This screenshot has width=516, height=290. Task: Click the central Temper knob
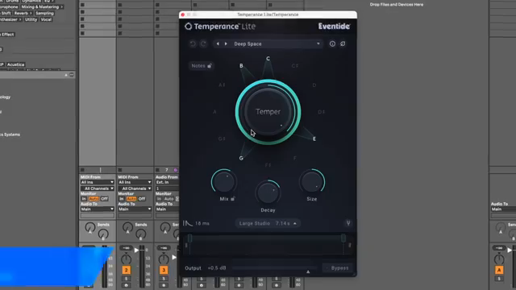(x=268, y=112)
